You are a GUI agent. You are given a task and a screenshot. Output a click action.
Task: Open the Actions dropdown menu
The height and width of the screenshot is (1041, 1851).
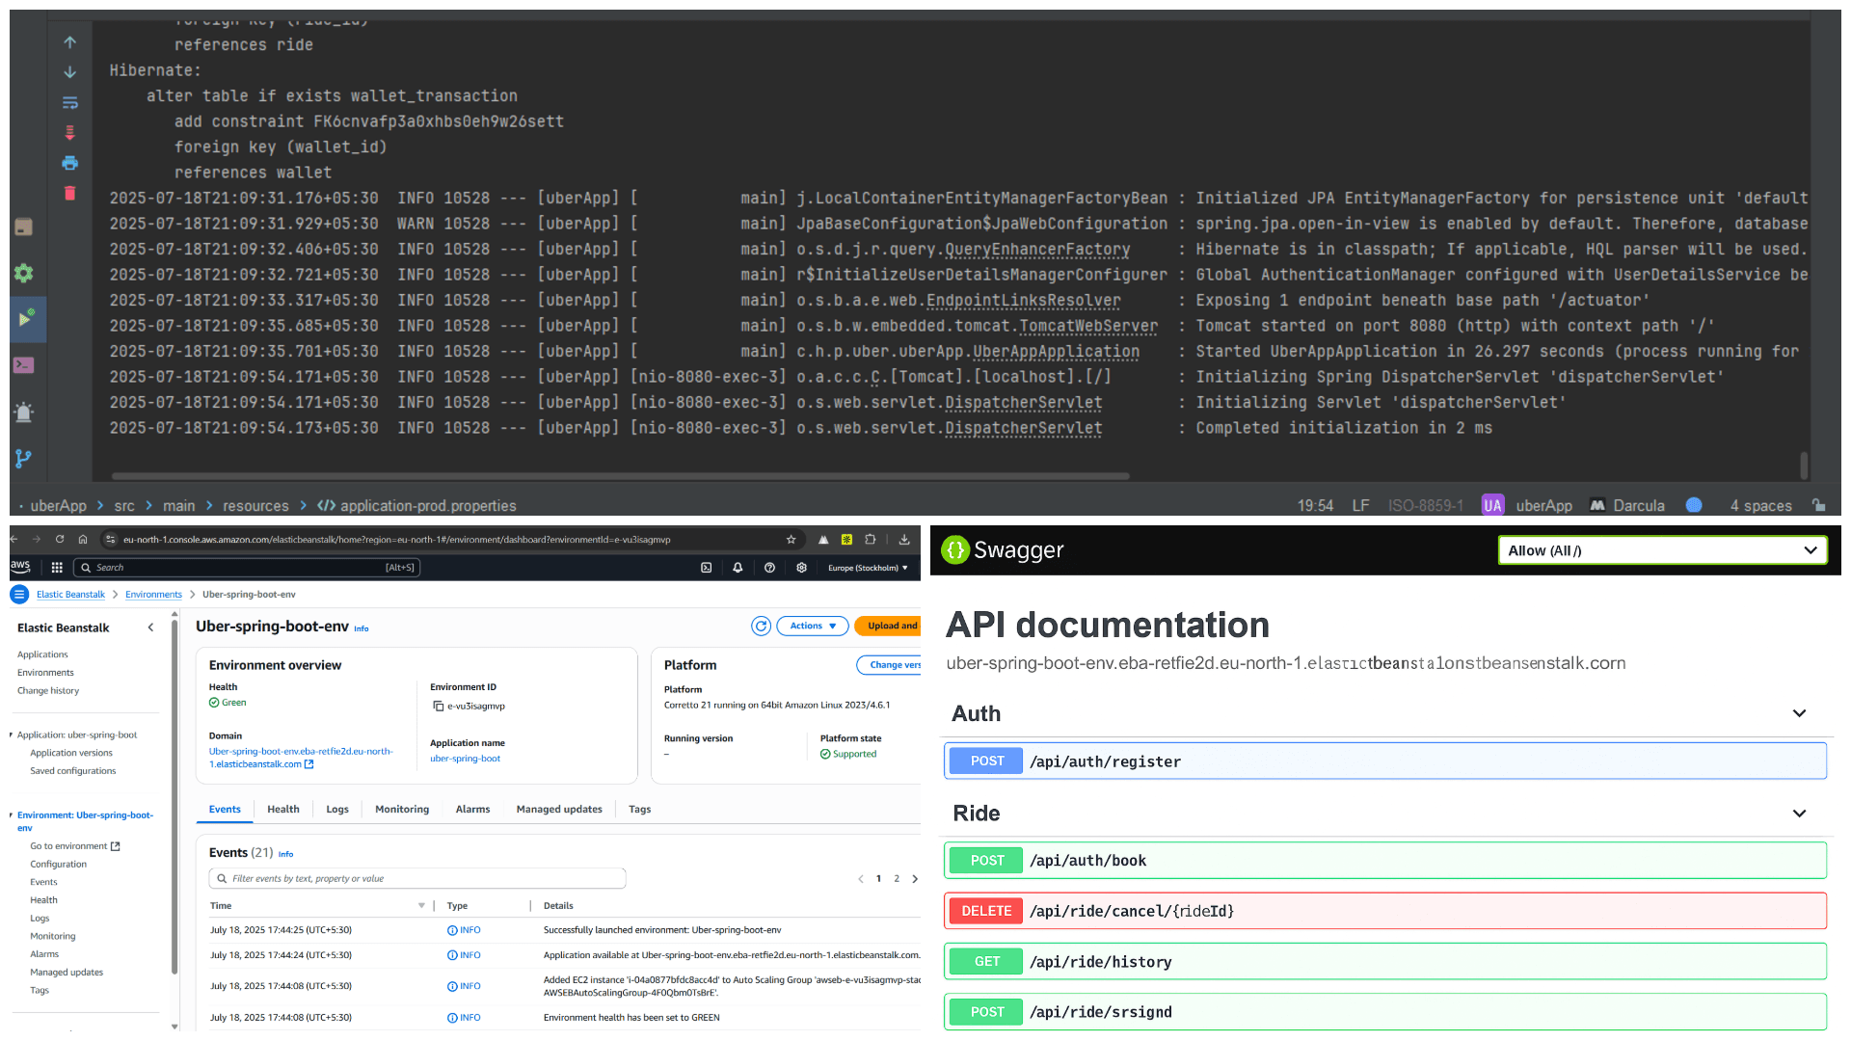(x=812, y=626)
